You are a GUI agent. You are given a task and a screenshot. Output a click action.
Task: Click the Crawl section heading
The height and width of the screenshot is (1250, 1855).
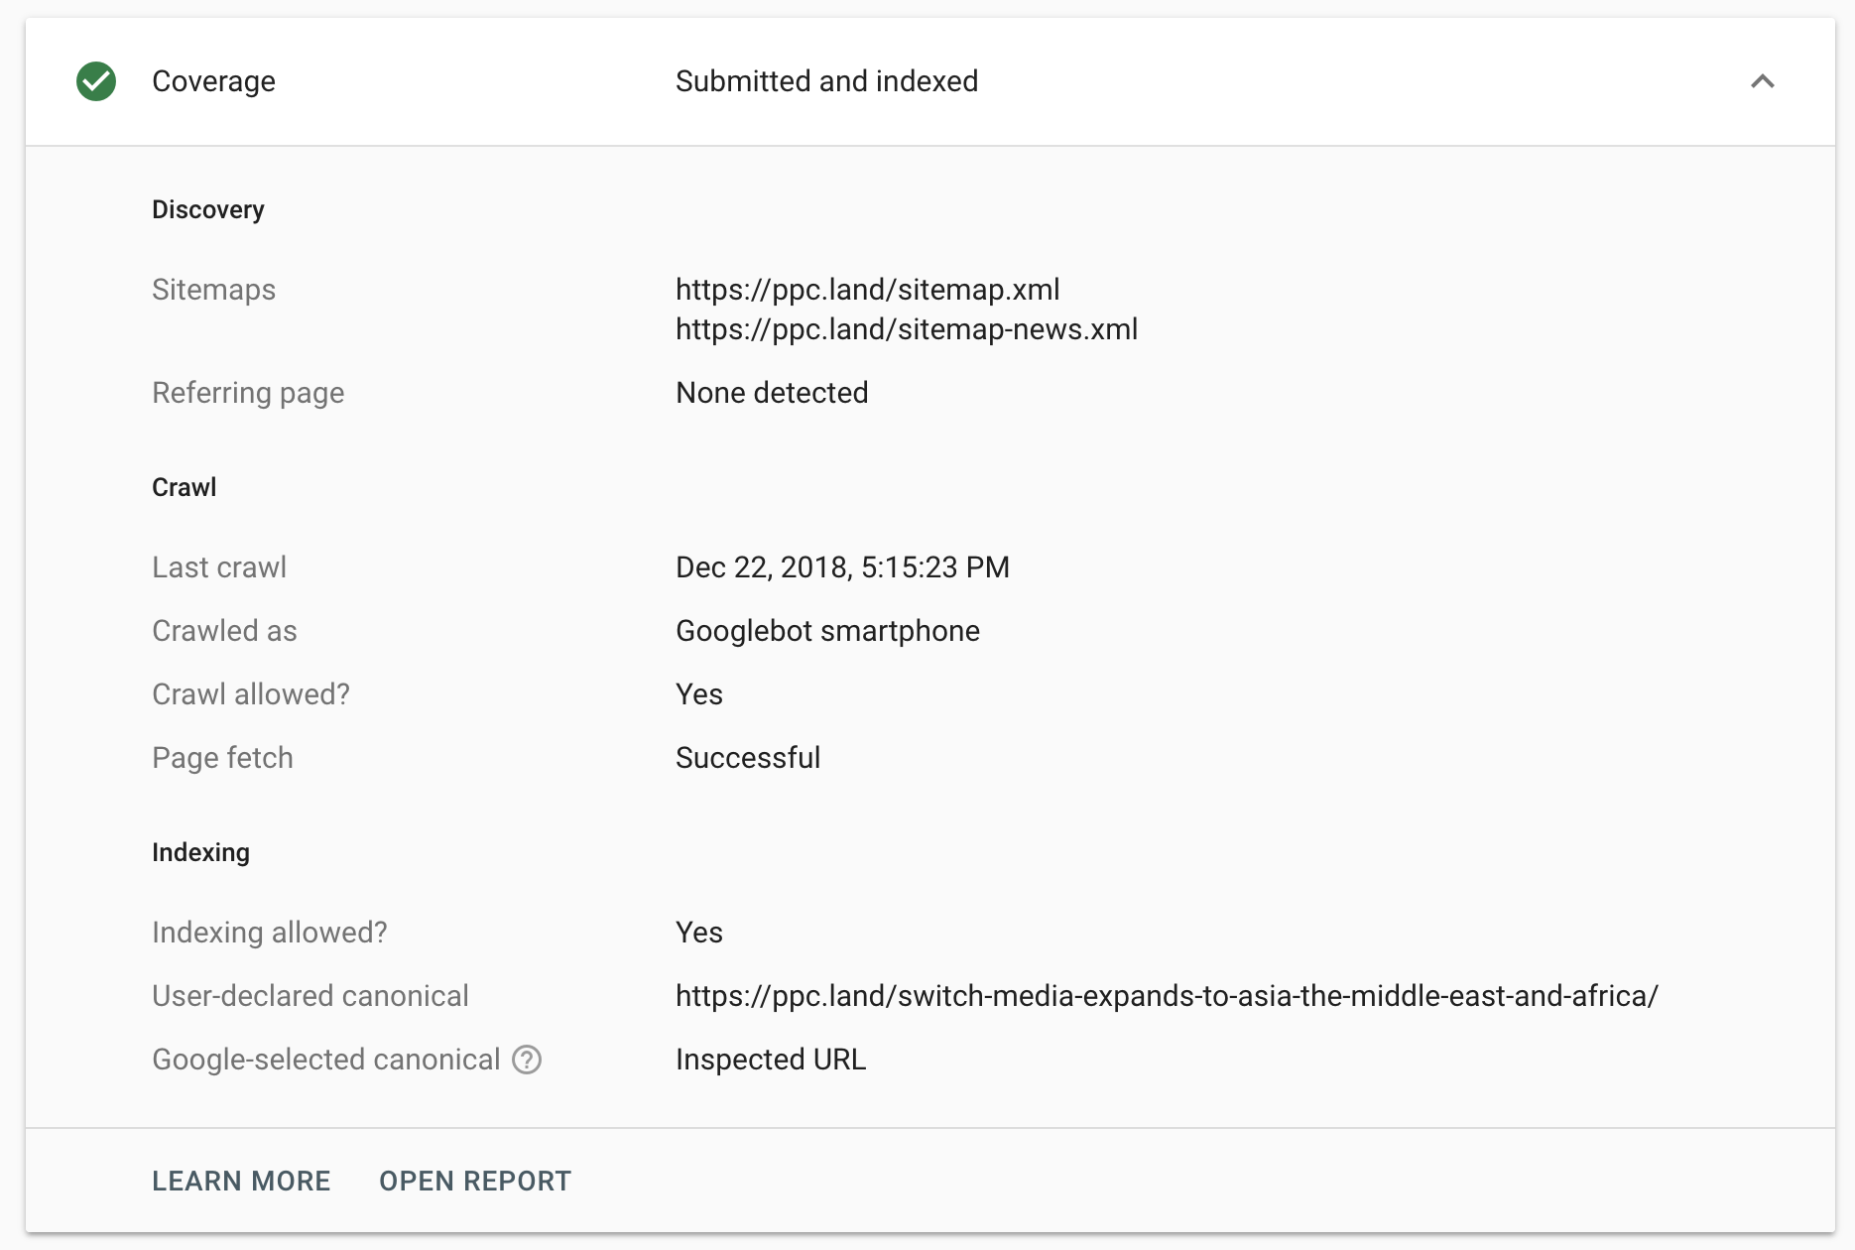click(x=184, y=487)
